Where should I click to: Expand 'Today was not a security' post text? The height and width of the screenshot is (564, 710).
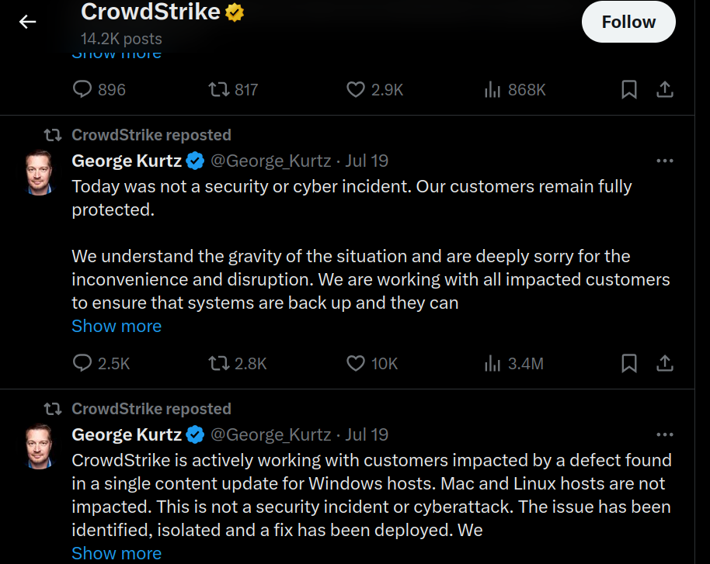tap(117, 326)
